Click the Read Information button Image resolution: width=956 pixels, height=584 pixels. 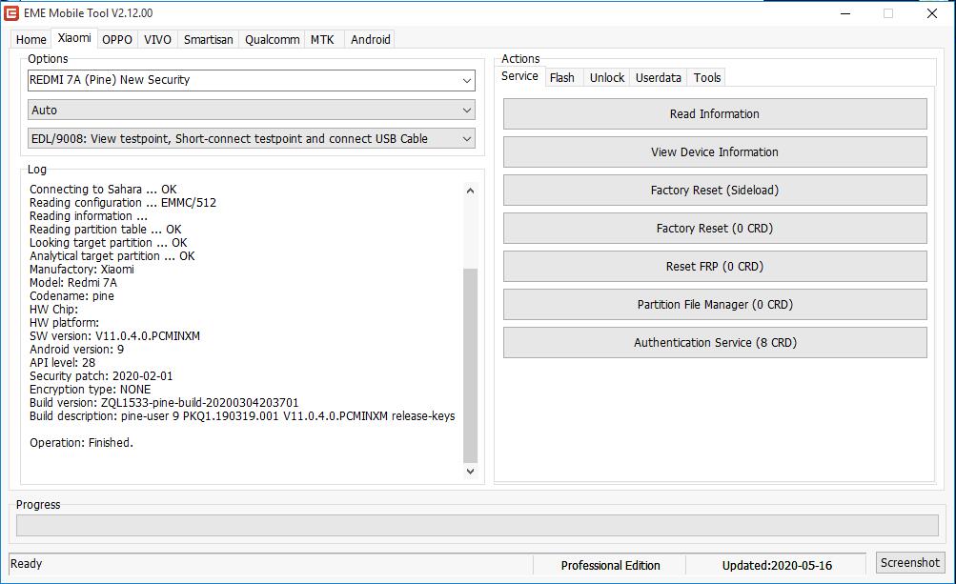[x=715, y=114]
